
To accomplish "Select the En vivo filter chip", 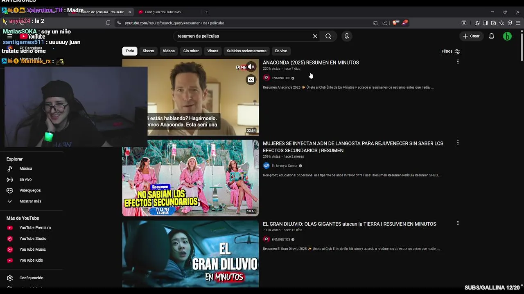I will pyautogui.click(x=281, y=51).
